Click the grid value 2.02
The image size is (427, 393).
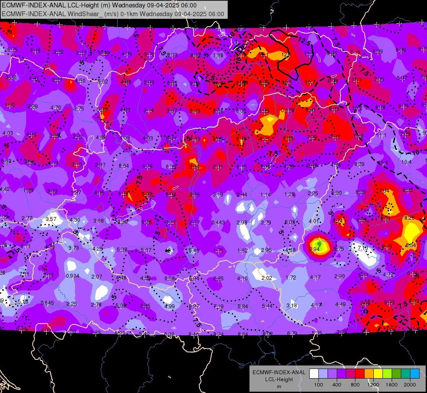266,278
